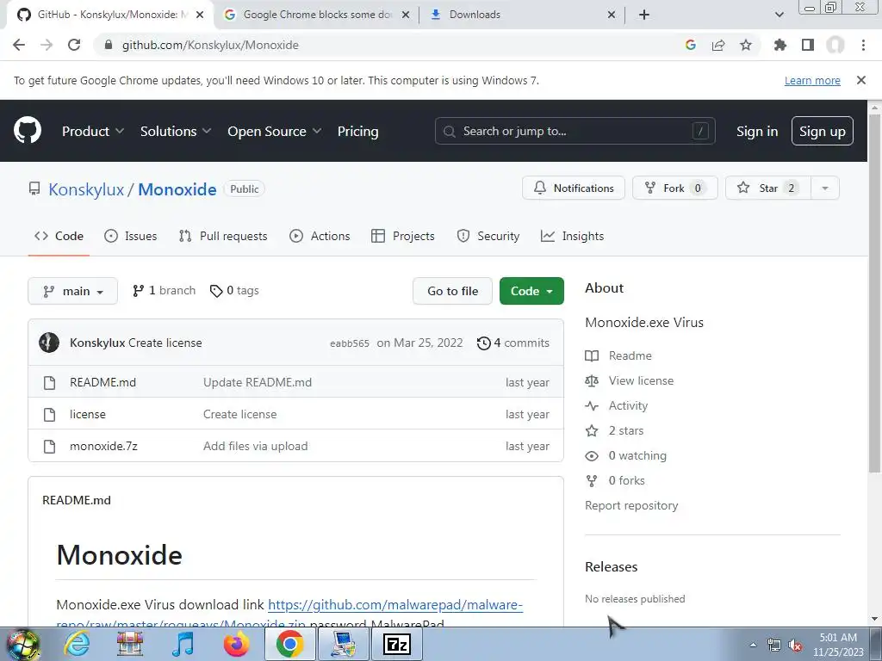Screen dimensions: 882x661
Task: Dismiss the Windows 7 update notice
Action: [861, 80]
